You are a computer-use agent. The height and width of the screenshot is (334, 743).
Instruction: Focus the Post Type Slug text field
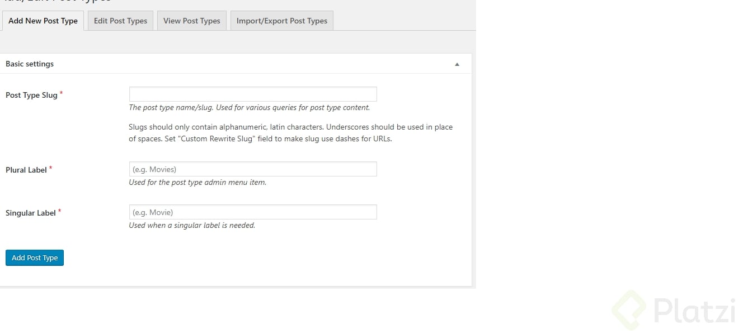(253, 94)
